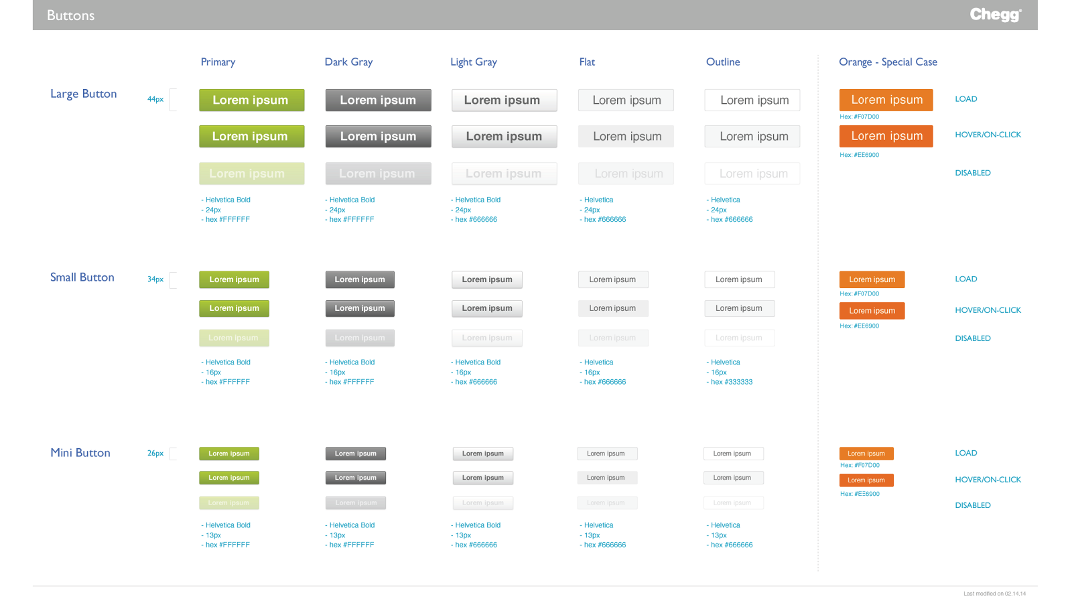Click the small Outline button in LOAD row
Screen dimensions: 1072x603
(x=740, y=279)
